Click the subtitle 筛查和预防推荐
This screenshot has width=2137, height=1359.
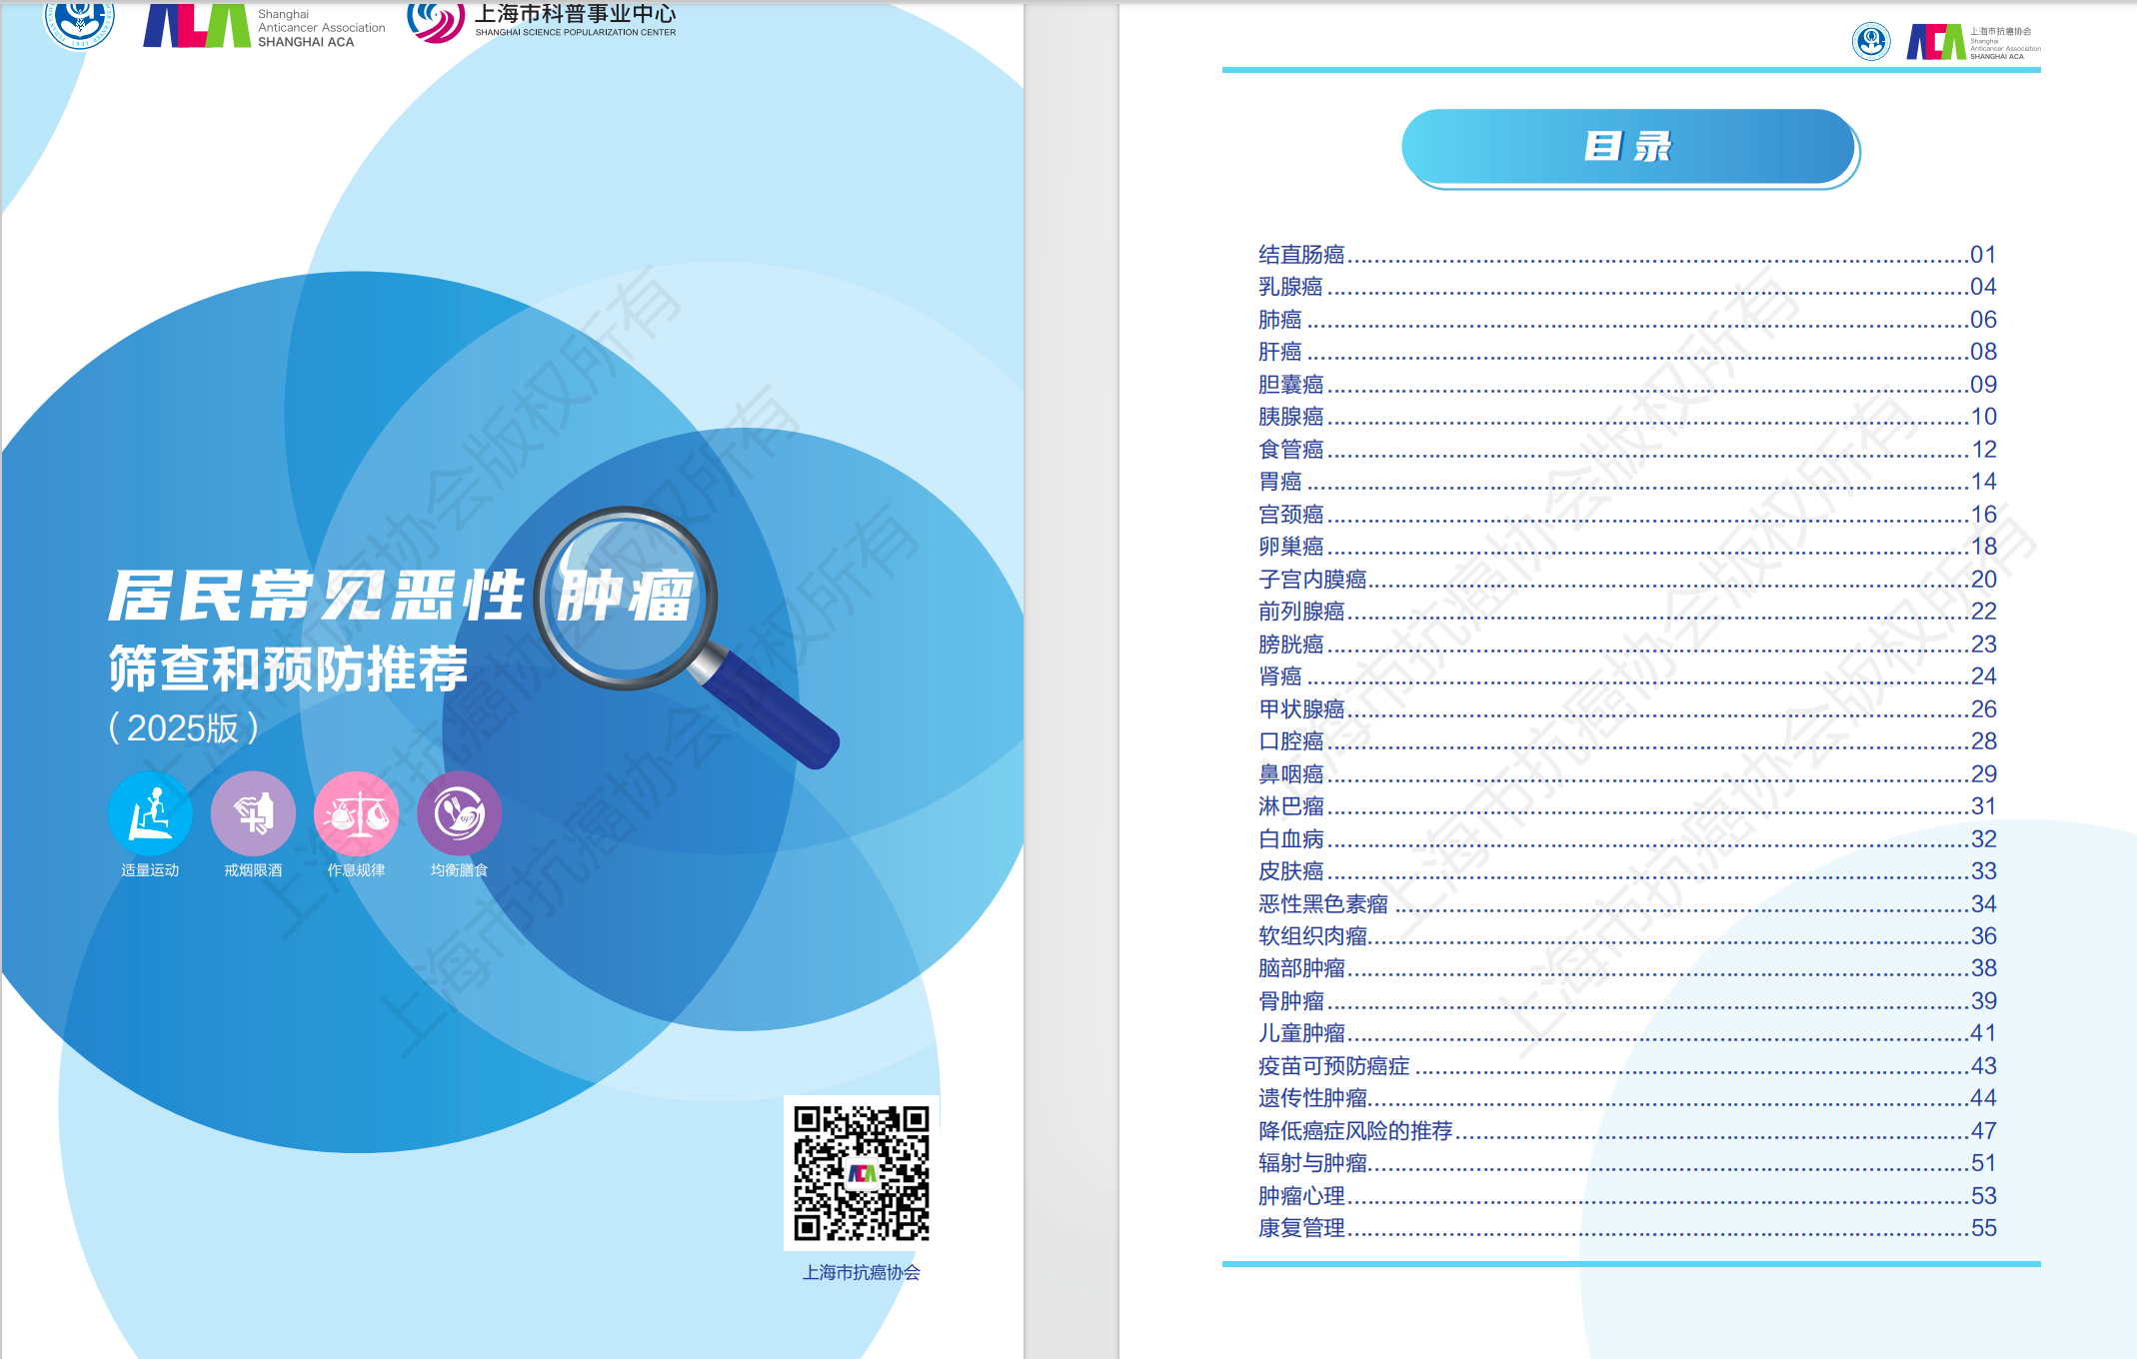click(x=289, y=669)
